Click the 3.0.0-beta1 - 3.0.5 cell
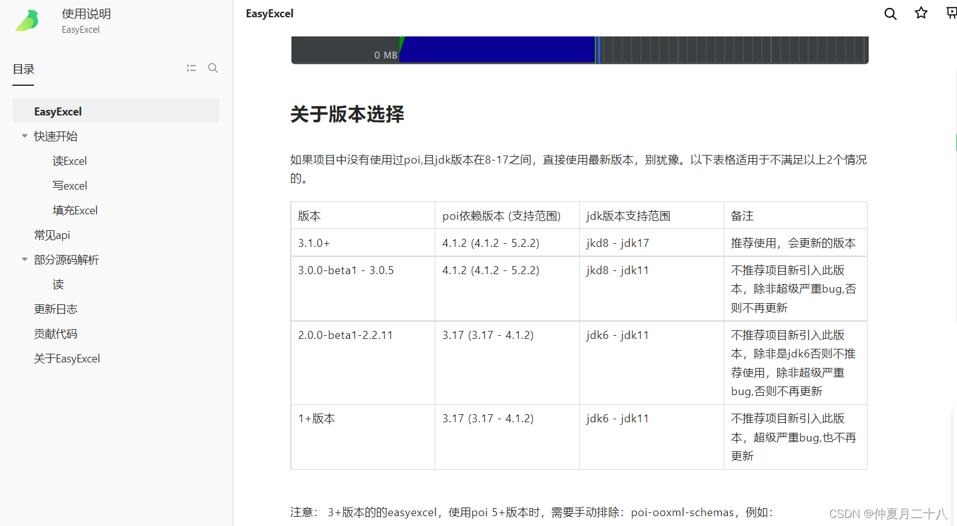Screen dimensions: 957x526 tap(363, 289)
